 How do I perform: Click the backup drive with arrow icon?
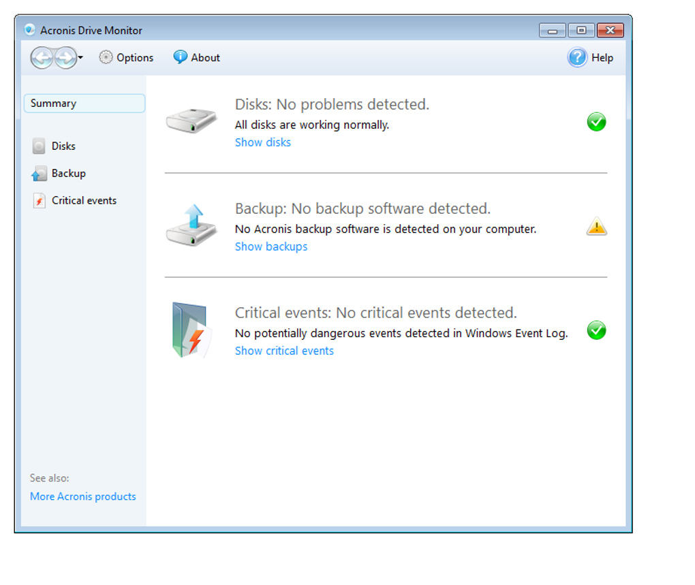pyautogui.click(x=191, y=225)
